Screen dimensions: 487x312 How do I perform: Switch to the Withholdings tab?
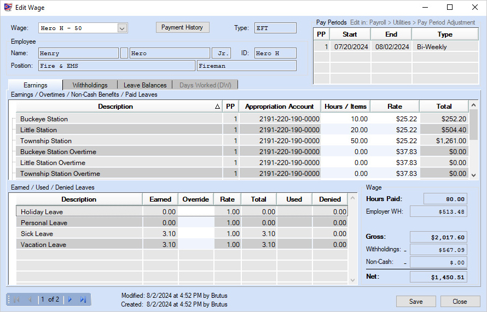tap(90, 85)
